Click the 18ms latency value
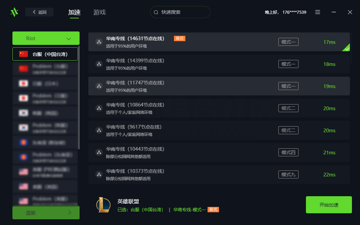Viewport: 360px width, 225px height. [x=329, y=64]
